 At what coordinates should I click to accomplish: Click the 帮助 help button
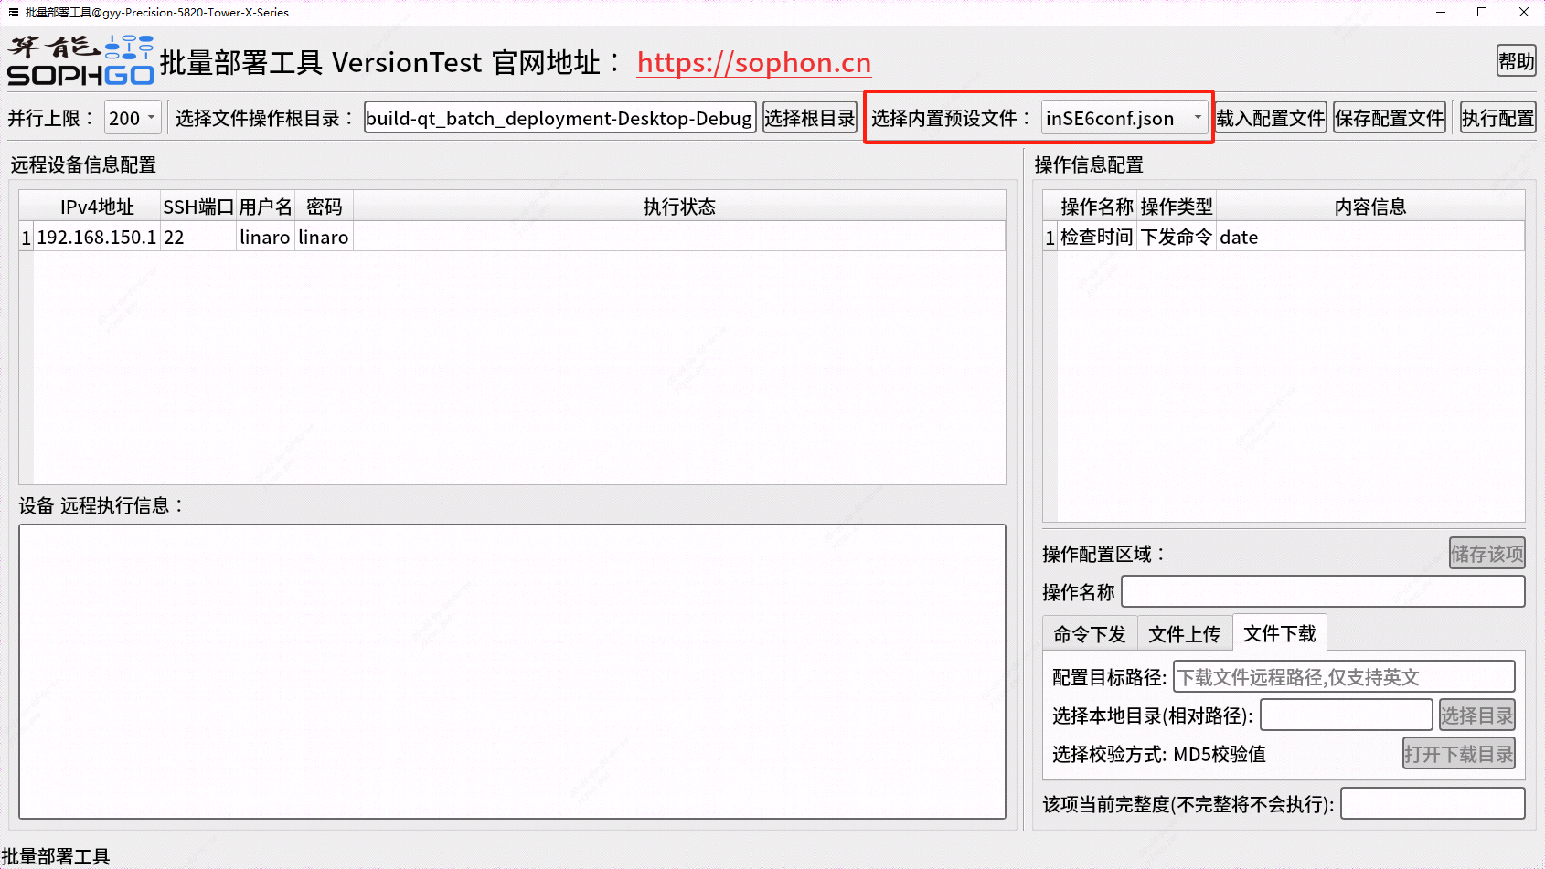tap(1515, 61)
